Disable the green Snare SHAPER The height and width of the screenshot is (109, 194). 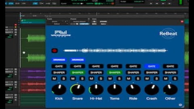(77, 73)
